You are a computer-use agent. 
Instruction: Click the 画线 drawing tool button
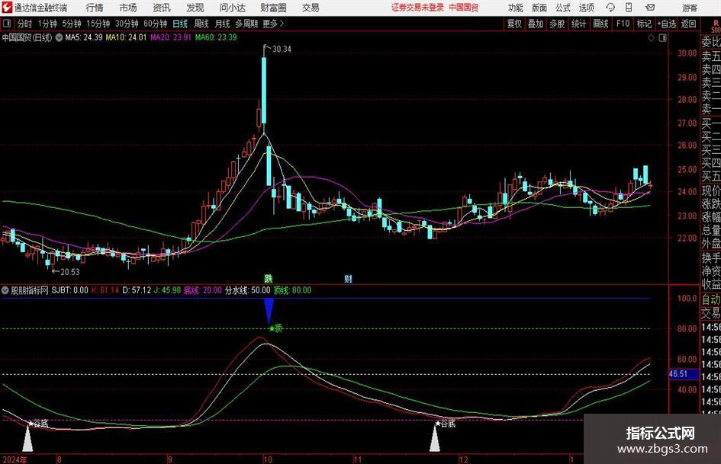point(600,24)
